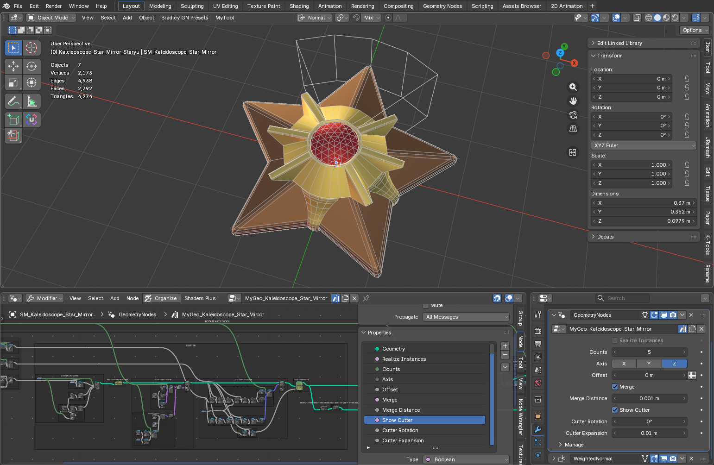
Task: Click the Options button in viewport
Action: (x=695, y=30)
